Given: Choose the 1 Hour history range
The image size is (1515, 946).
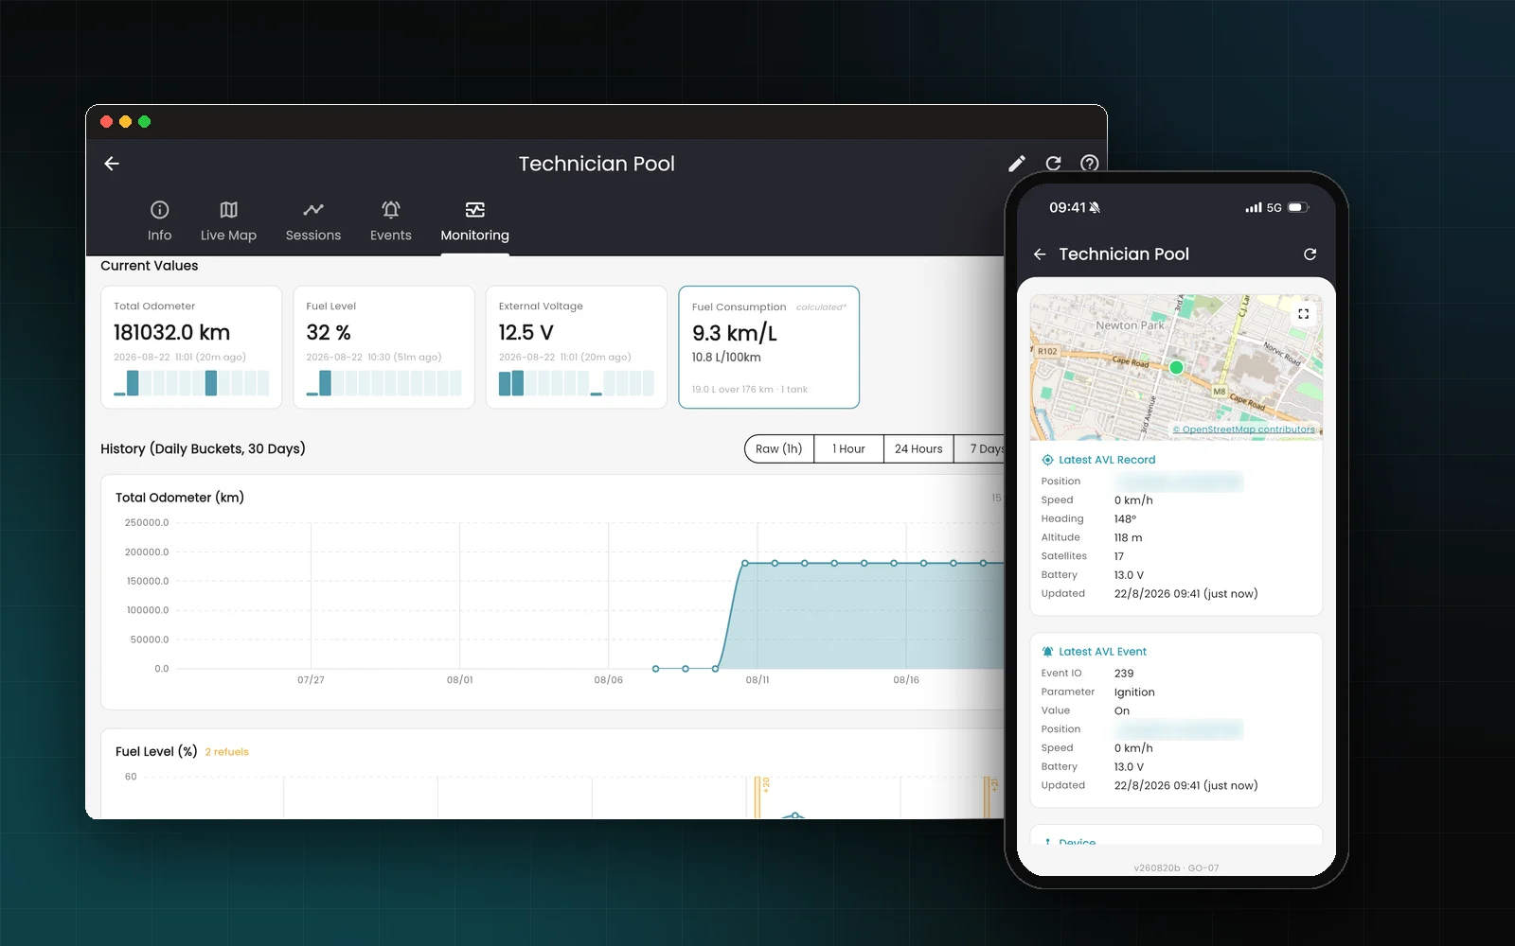Looking at the screenshot, I should click(848, 449).
